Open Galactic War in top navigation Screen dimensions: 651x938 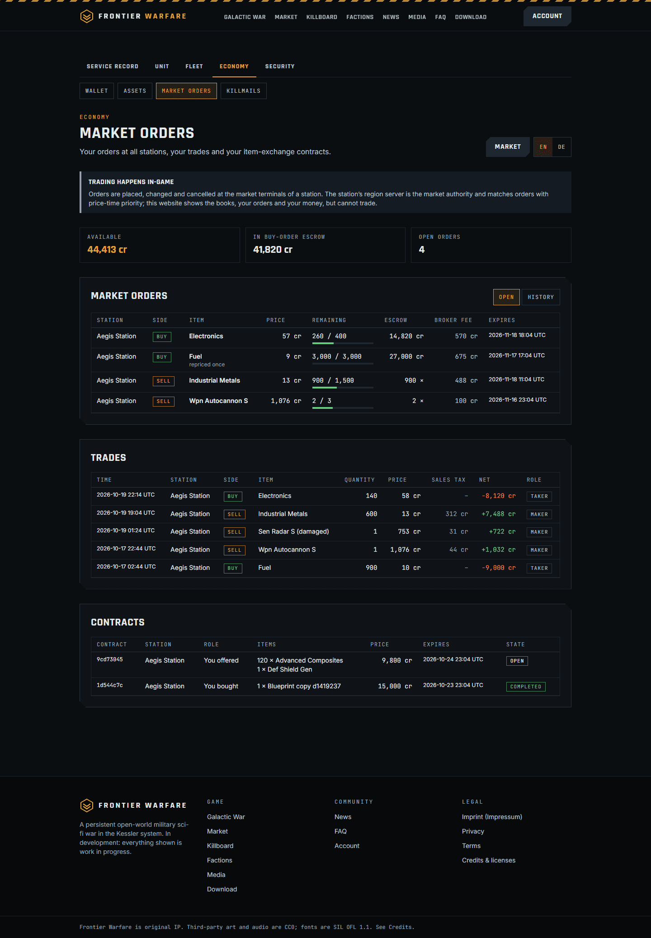click(245, 17)
